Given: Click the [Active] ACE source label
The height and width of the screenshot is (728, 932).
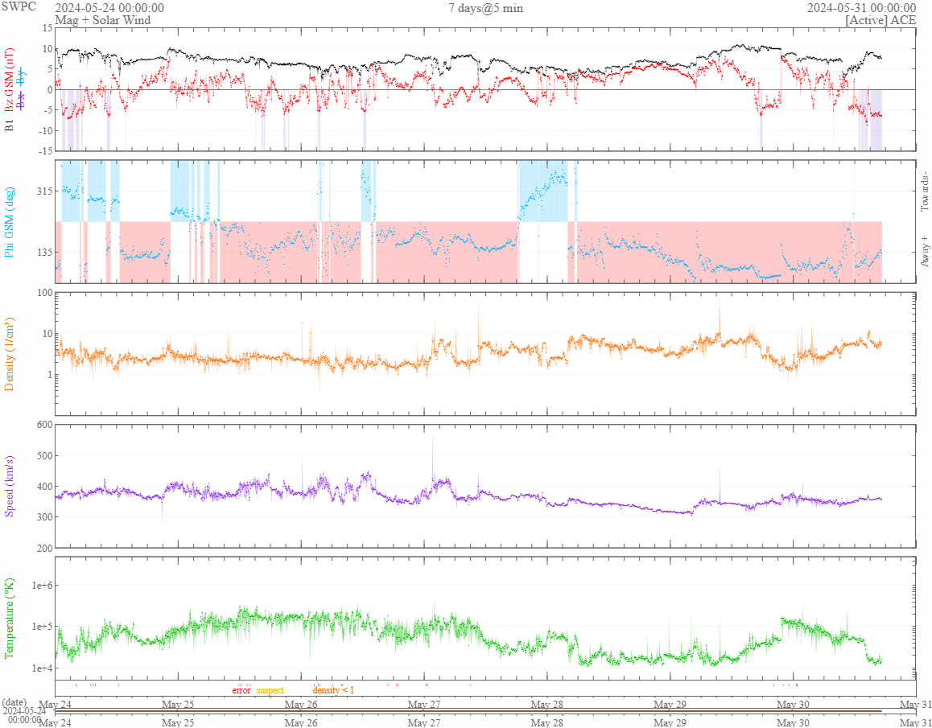Looking at the screenshot, I should pyautogui.click(x=880, y=20).
